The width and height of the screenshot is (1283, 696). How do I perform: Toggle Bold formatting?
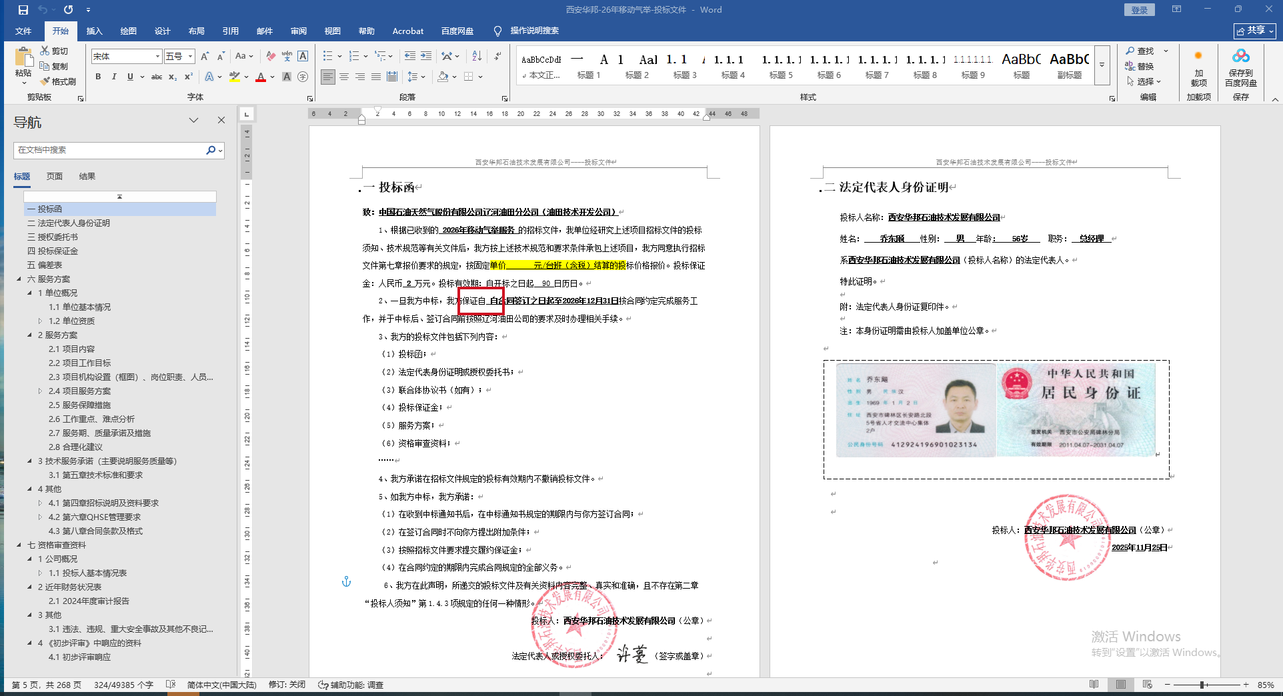point(98,77)
